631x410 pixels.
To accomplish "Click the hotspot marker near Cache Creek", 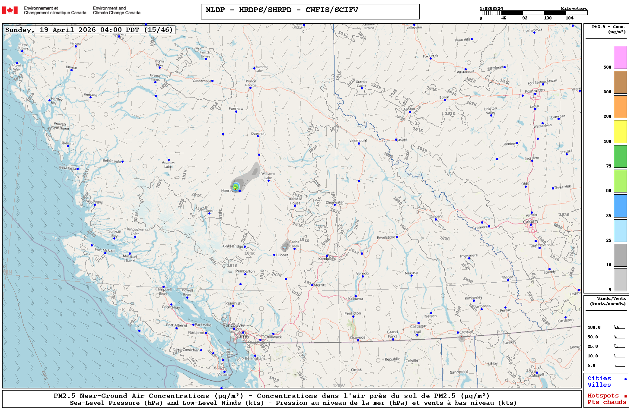I will coord(284,248).
